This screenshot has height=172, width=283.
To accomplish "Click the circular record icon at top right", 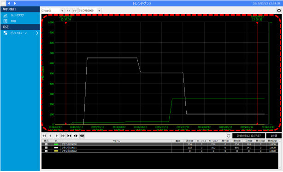I will [279, 11].
